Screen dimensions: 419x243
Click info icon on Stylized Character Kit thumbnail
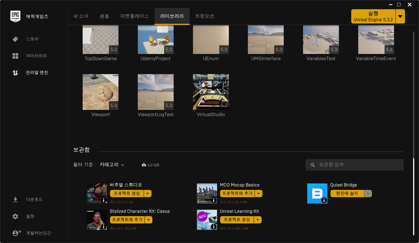pyautogui.click(x=104, y=227)
